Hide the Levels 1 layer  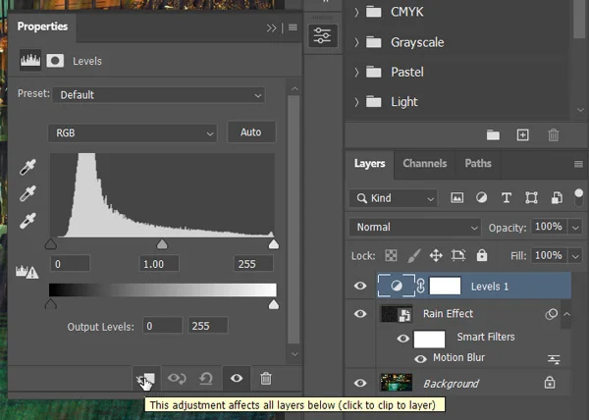tap(360, 287)
